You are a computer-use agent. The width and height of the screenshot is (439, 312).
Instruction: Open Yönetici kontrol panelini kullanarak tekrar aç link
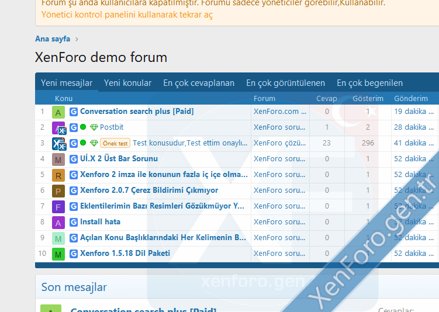click(127, 15)
